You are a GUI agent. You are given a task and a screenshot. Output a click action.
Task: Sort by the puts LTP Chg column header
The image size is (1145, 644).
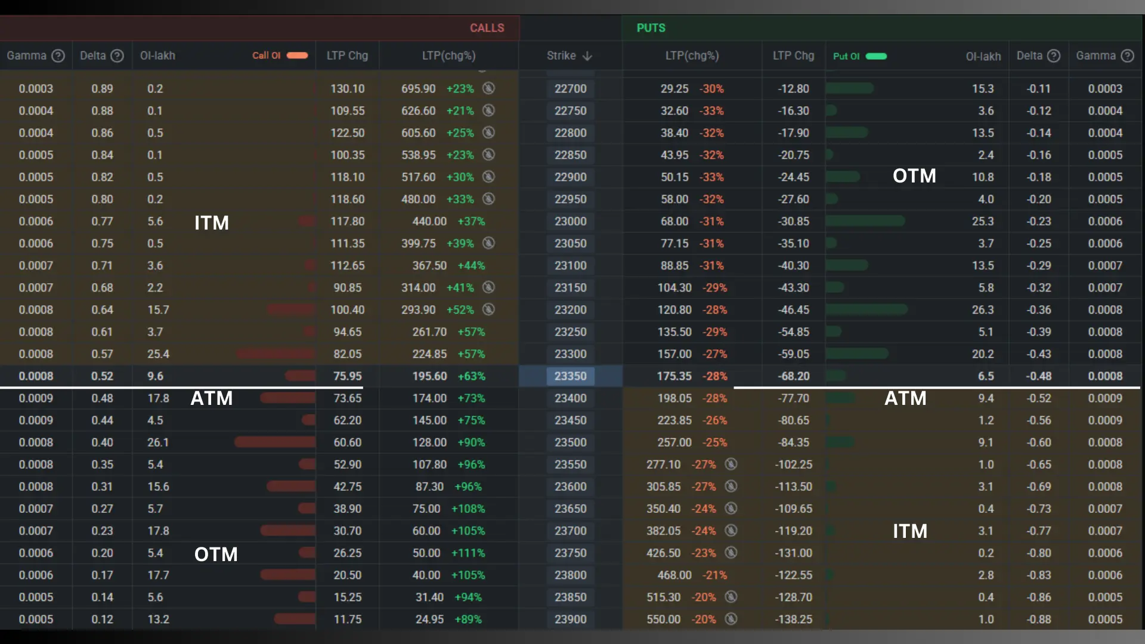pyautogui.click(x=793, y=55)
